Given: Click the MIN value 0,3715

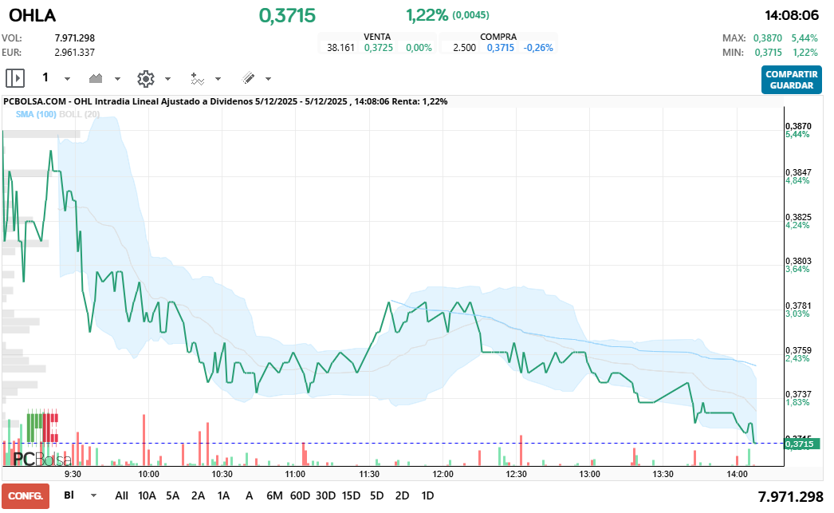Looking at the screenshot, I should pyautogui.click(x=768, y=52).
